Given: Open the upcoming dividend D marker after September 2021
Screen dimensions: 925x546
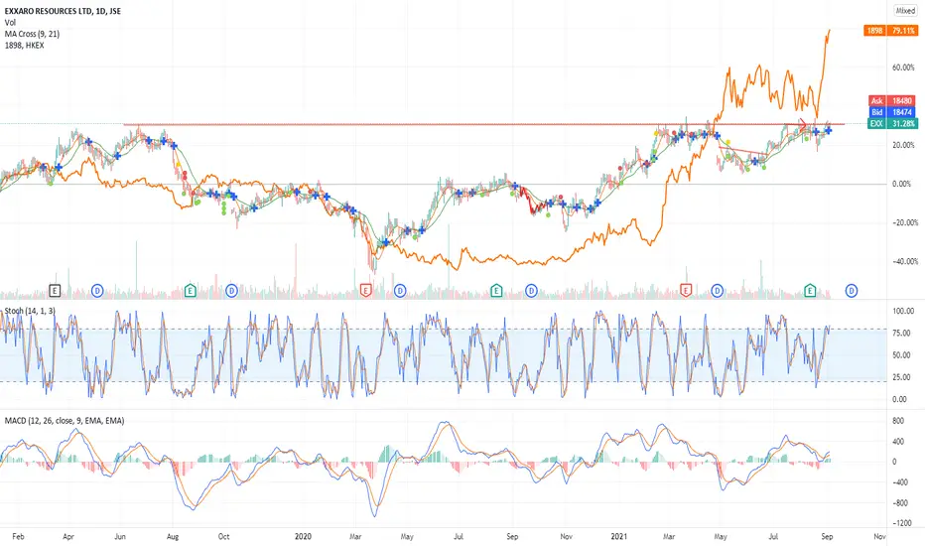Looking at the screenshot, I should point(852,291).
